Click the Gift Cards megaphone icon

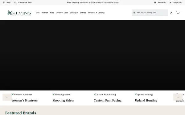[x=171, y=2]
